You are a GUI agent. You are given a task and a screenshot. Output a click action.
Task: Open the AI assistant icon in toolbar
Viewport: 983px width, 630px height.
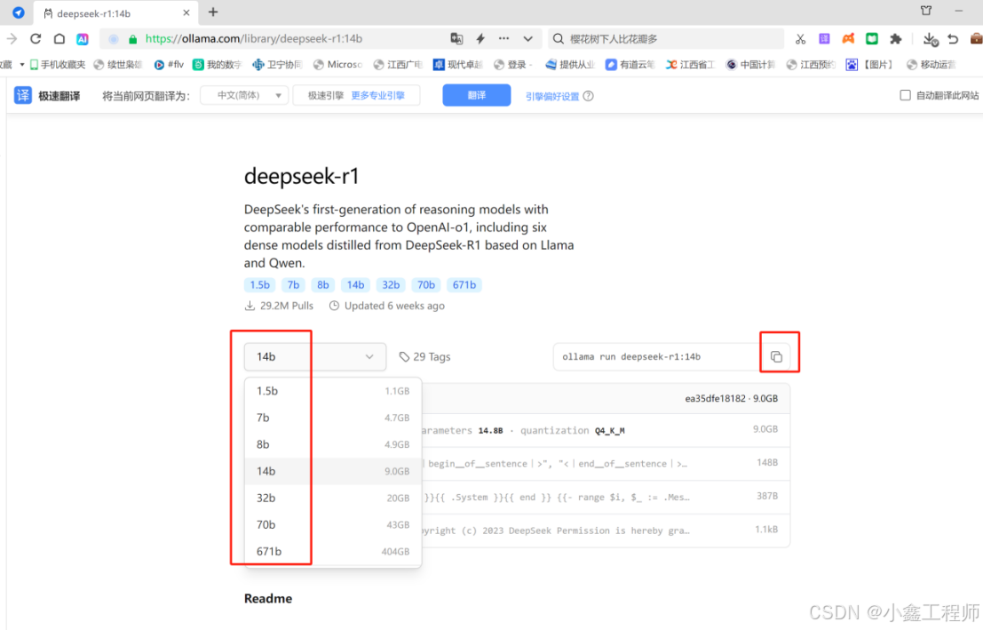pyautogui.click(x=82, y=39)
